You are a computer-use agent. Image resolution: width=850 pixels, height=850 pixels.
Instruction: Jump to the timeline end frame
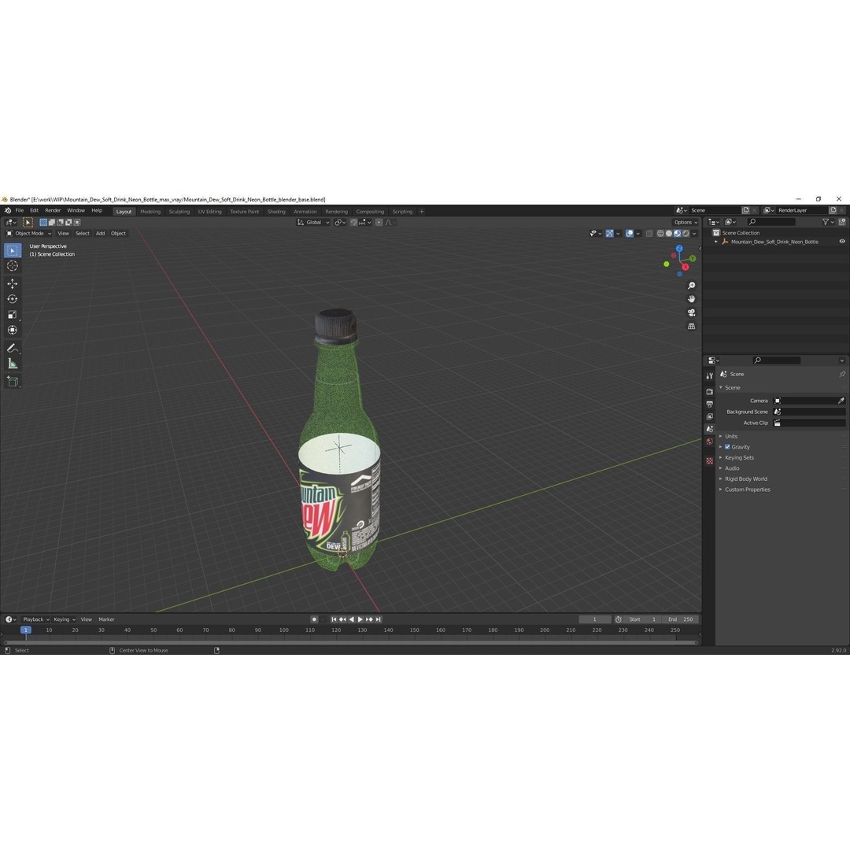pyautogui.click(x=379, y=619)
